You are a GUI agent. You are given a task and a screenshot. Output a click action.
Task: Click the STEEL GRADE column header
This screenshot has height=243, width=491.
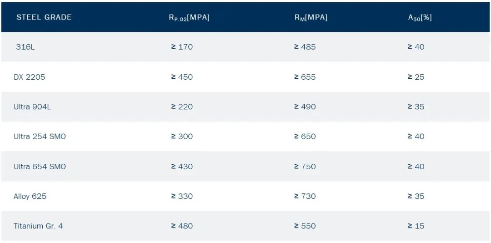(44, 17)
